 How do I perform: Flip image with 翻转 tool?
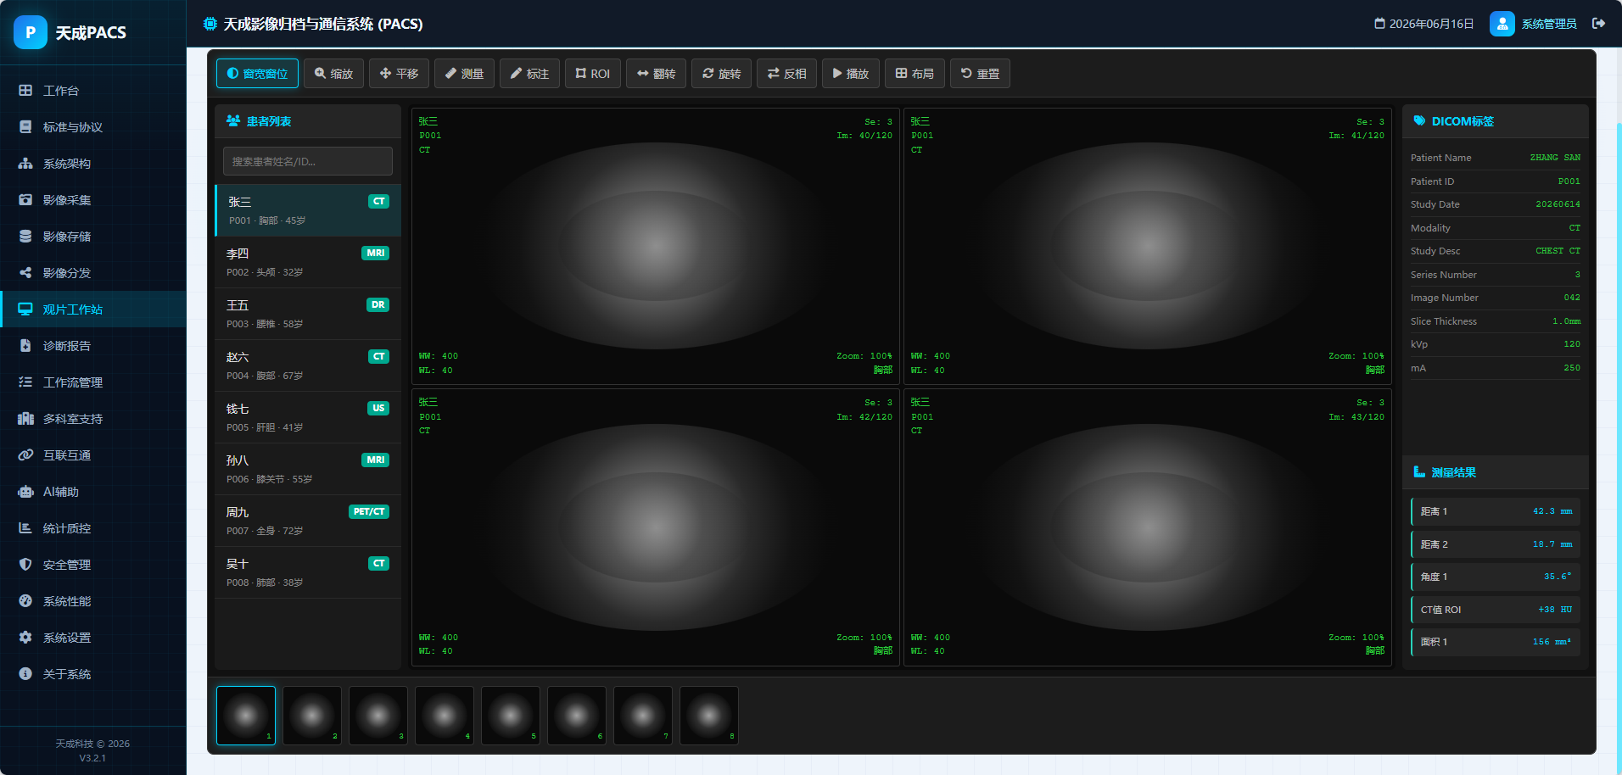click(x=656, y=74)
